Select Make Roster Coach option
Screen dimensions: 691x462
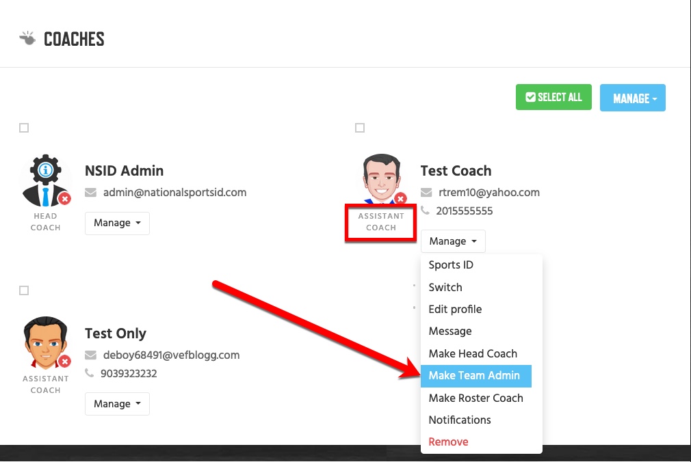[476, 398]
